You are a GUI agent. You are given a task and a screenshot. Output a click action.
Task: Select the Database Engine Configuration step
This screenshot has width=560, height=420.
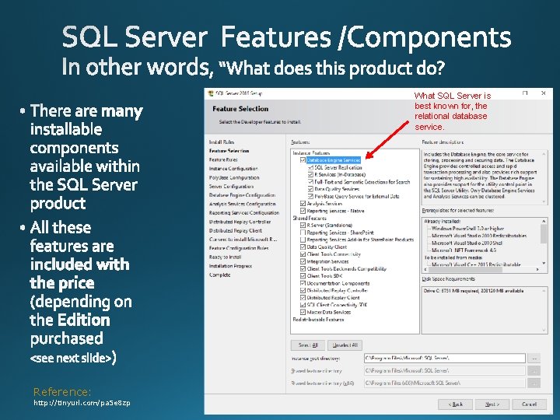[x=242, y=195]
